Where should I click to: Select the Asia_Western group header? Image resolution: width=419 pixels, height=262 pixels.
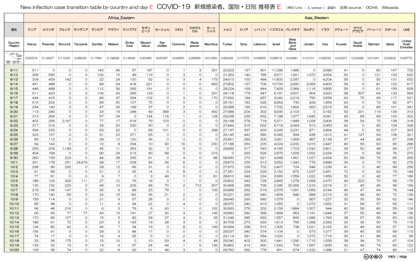(317, 17)
